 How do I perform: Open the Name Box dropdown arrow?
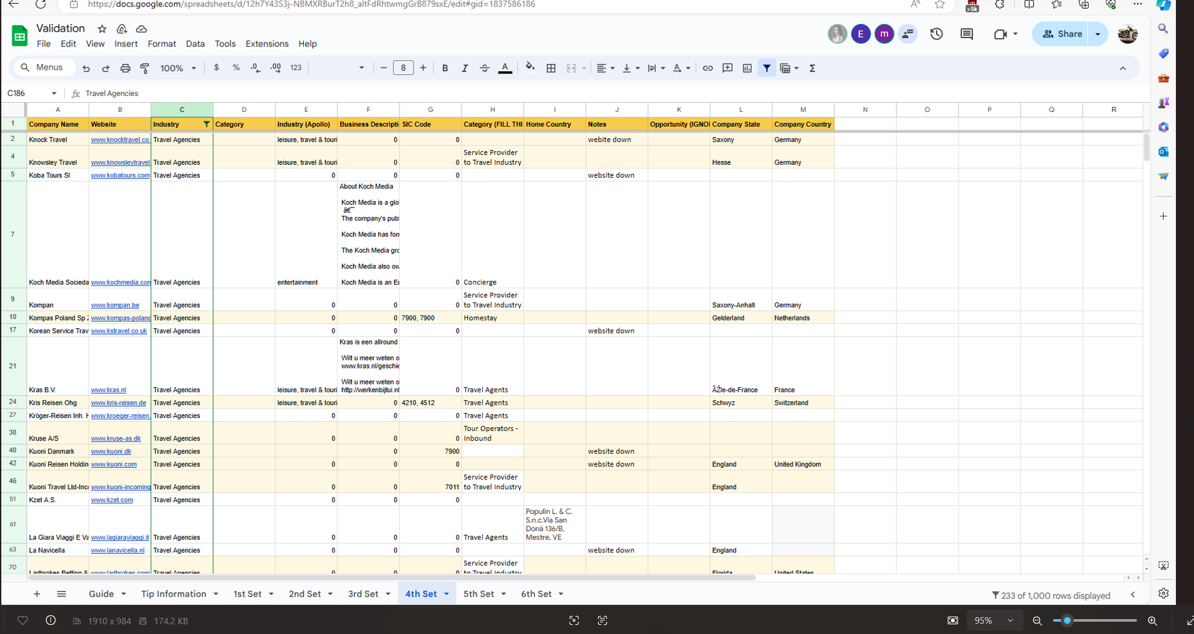54,94
